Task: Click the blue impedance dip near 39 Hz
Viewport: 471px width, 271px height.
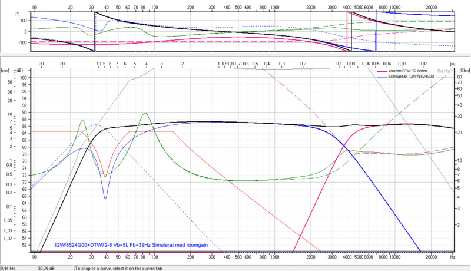Action: point(105,198)
